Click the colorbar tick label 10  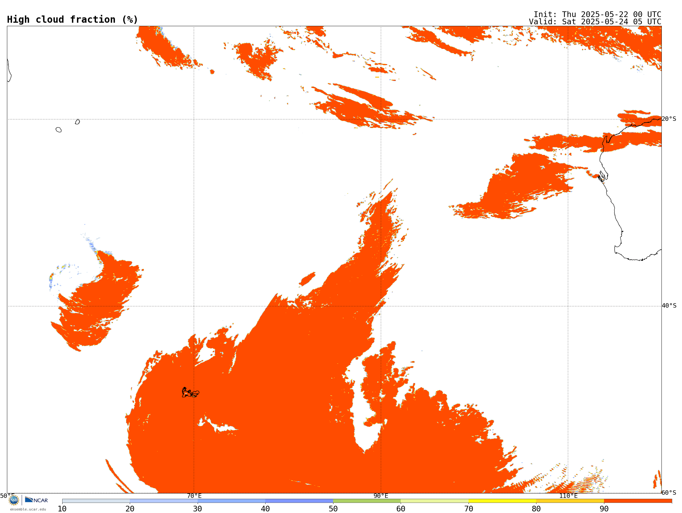62,509
